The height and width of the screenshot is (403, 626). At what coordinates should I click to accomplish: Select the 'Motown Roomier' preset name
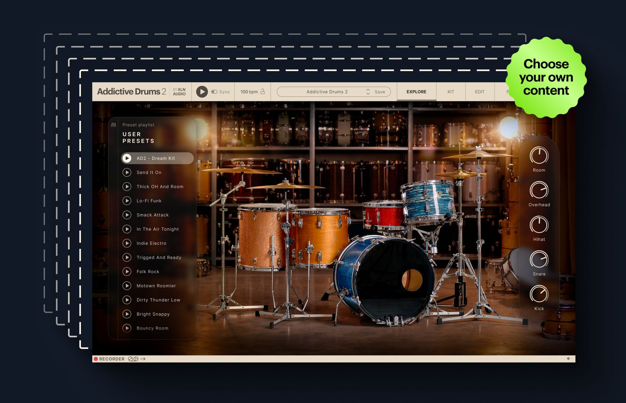tap(156, 286)
